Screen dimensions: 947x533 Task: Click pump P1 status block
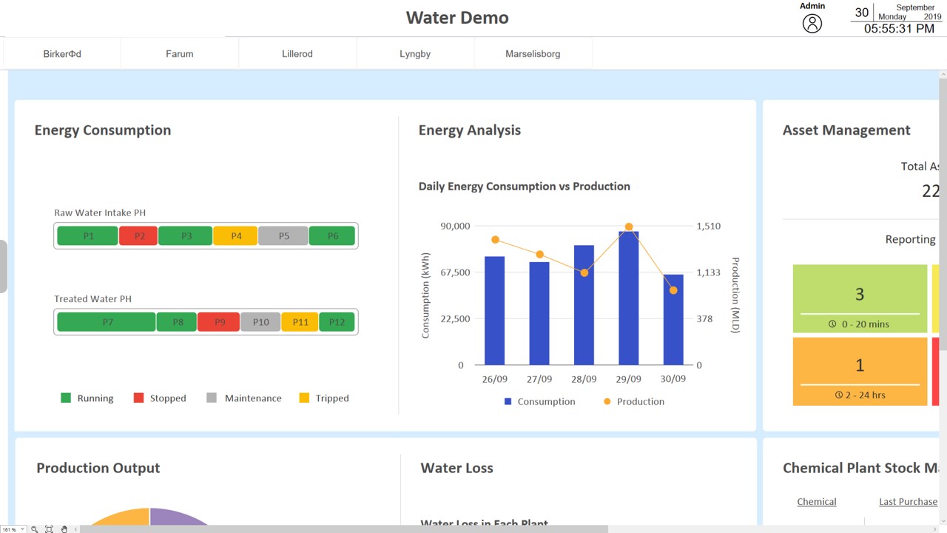[88, 236]
